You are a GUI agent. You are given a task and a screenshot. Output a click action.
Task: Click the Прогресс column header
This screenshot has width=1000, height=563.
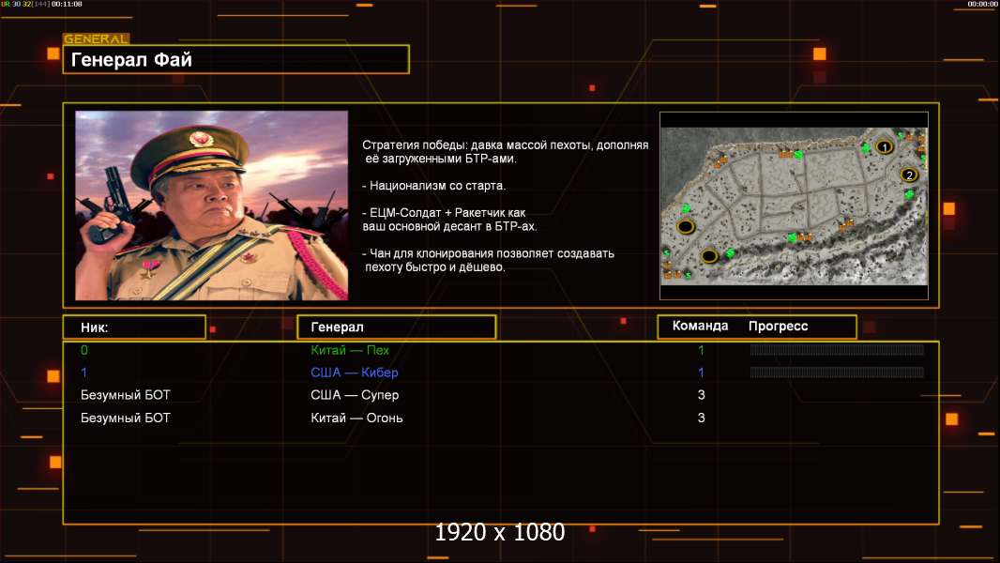(x=778, y=326)
